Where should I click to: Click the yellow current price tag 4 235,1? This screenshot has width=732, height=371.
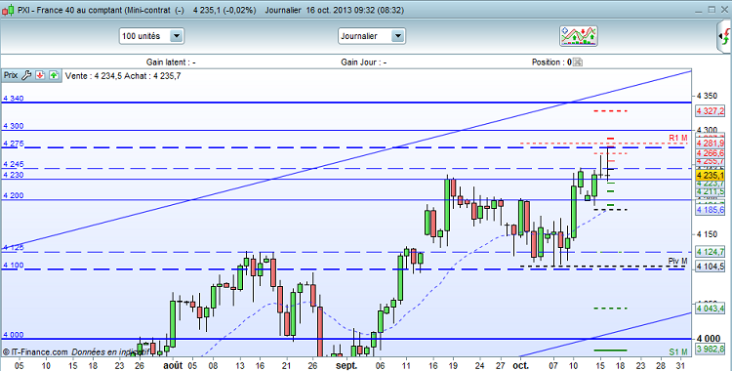711,175
